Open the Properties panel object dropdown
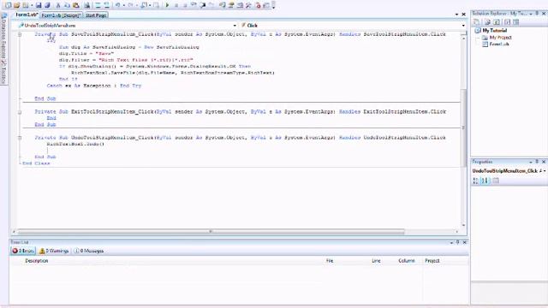Image resolution: width=548 pixels, height=308 pixels. coord(545,171)
